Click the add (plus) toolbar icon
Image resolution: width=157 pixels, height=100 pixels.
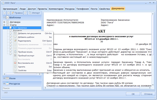coord(4,13)
